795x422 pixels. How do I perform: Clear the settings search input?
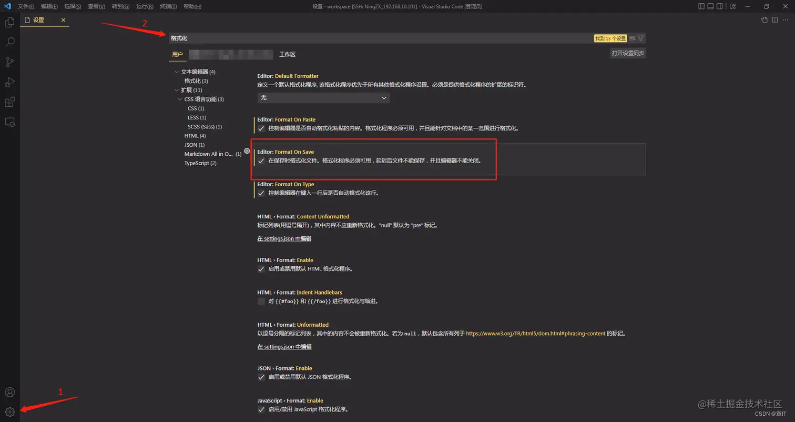point(633,38)
